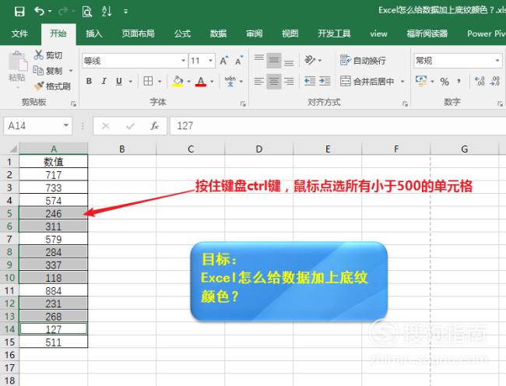Toggle Bold formatting
Image resolution: width=506 pixels, height=386 pixels.
click(89, 81)
